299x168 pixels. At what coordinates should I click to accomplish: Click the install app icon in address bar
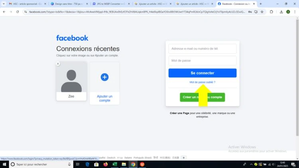pos(256,12)
